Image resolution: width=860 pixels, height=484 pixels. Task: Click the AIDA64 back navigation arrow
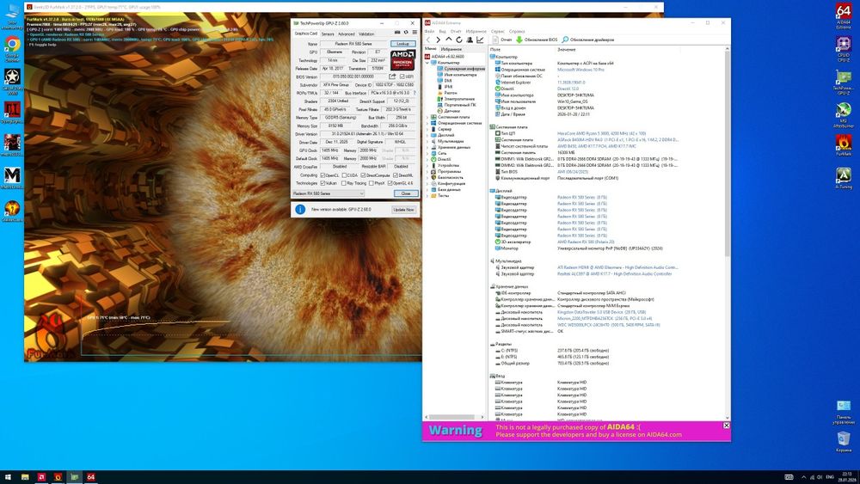click(x=429, y=40)
